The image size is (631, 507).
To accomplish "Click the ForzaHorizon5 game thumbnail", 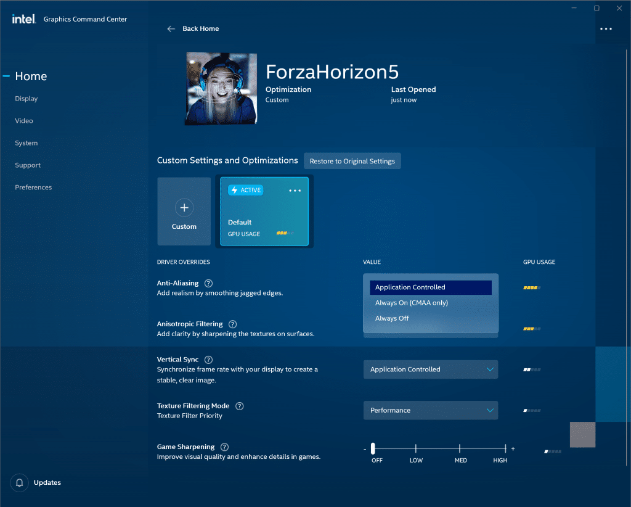I will (x=221, y=89).
